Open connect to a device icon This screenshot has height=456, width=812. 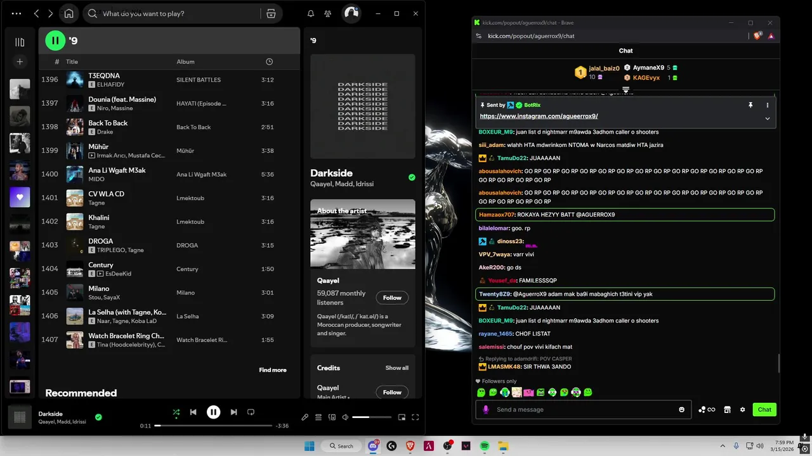point(332,417)
